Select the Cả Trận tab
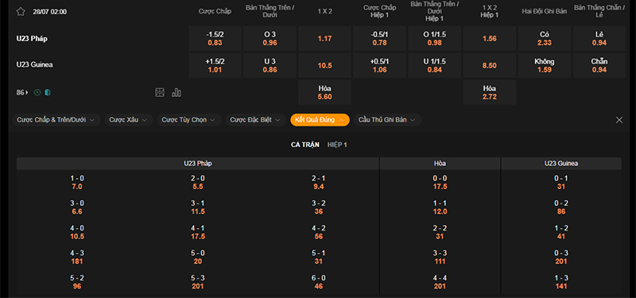 [305, 145]
